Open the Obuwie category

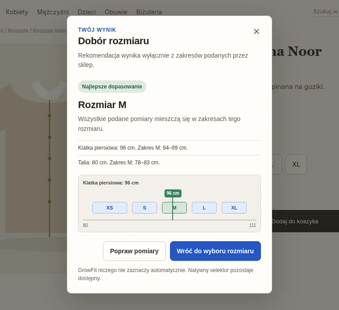point(116,12)
